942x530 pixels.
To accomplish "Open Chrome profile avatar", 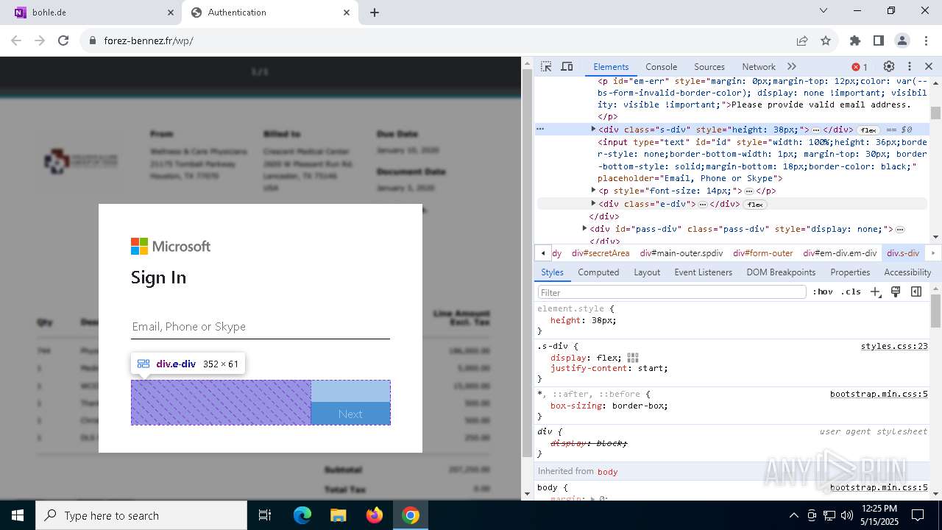I will point(902,40).
